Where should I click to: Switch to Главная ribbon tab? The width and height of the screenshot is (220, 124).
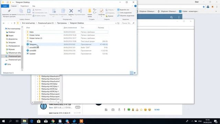[x=14, y=6]
